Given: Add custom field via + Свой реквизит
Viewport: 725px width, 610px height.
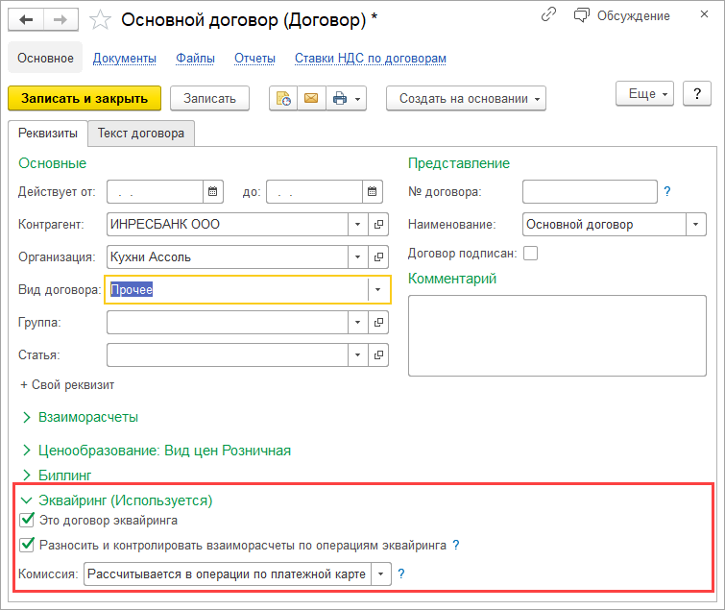Looking at the screenshot, I should tap(67, 385).
